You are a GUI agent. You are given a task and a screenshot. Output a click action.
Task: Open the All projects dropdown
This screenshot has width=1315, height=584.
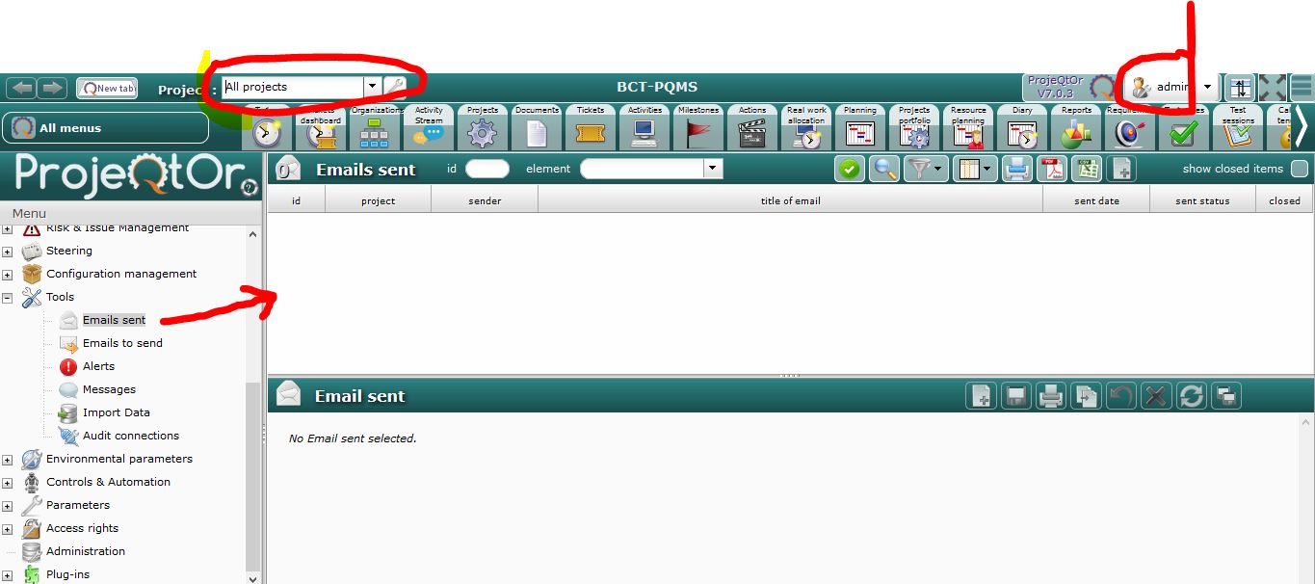tap(372, 87)
